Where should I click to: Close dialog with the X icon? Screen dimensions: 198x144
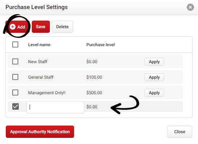190,7
